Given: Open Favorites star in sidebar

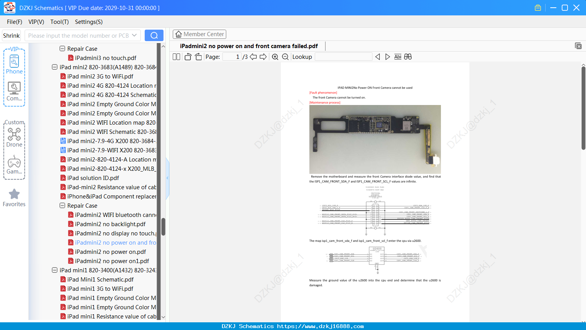Looking at the screenshot, I should pyautogui.click(x=14, y=198).
